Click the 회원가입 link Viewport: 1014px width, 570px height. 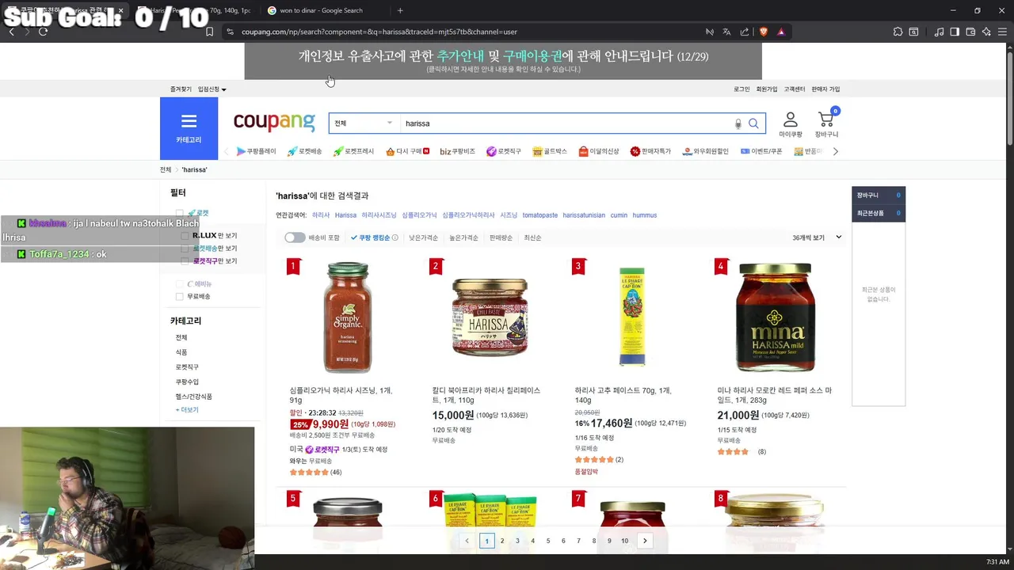[x=767, y=89]
